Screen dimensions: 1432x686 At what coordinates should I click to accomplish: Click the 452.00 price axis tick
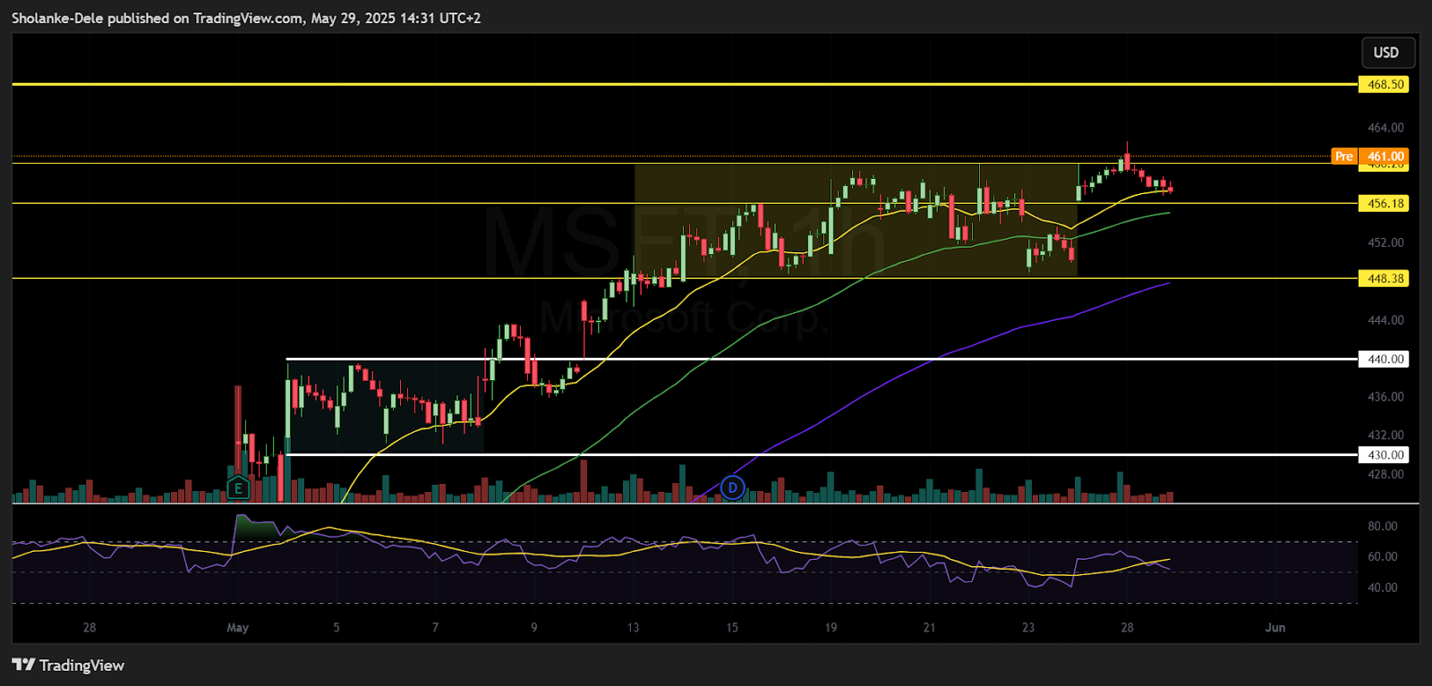click(x=1385, y=242)
